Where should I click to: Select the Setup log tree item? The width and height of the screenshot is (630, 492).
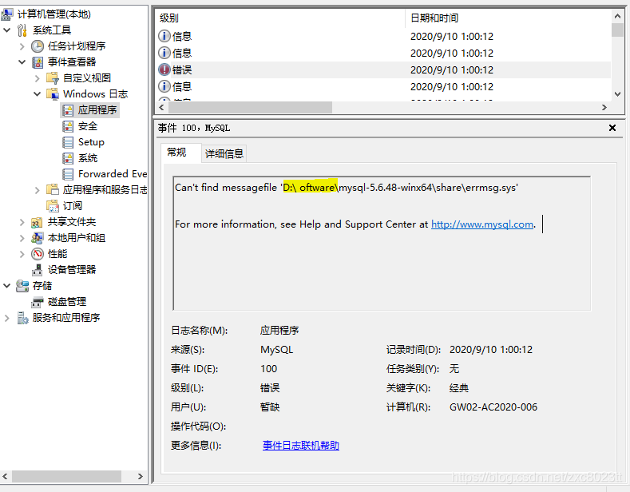tap(91, 142)
